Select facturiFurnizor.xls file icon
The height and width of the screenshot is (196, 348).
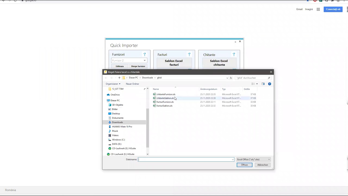pos(154,102)
